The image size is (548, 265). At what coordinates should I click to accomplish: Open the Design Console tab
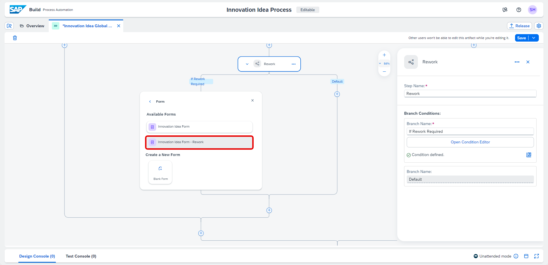[x=37, y=256]
